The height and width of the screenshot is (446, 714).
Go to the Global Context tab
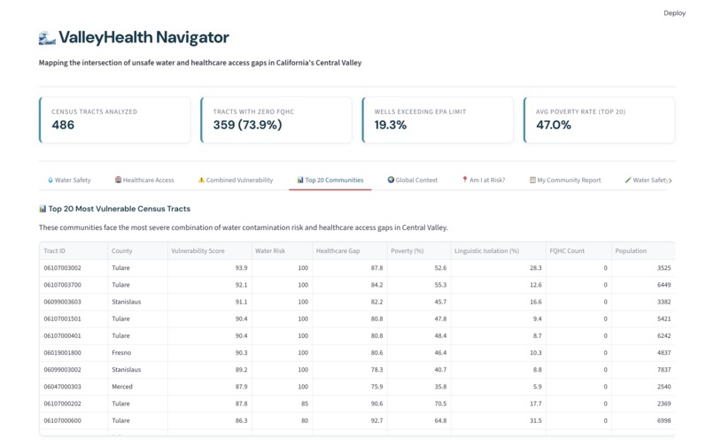click(413, 181)
